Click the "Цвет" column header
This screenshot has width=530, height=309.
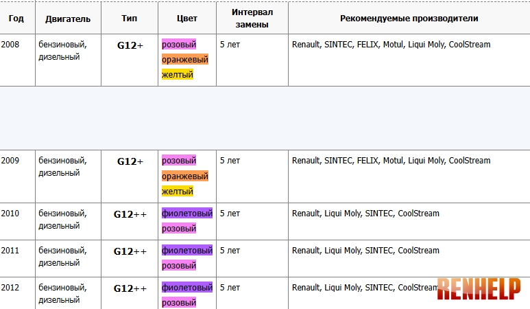(187, 19)
